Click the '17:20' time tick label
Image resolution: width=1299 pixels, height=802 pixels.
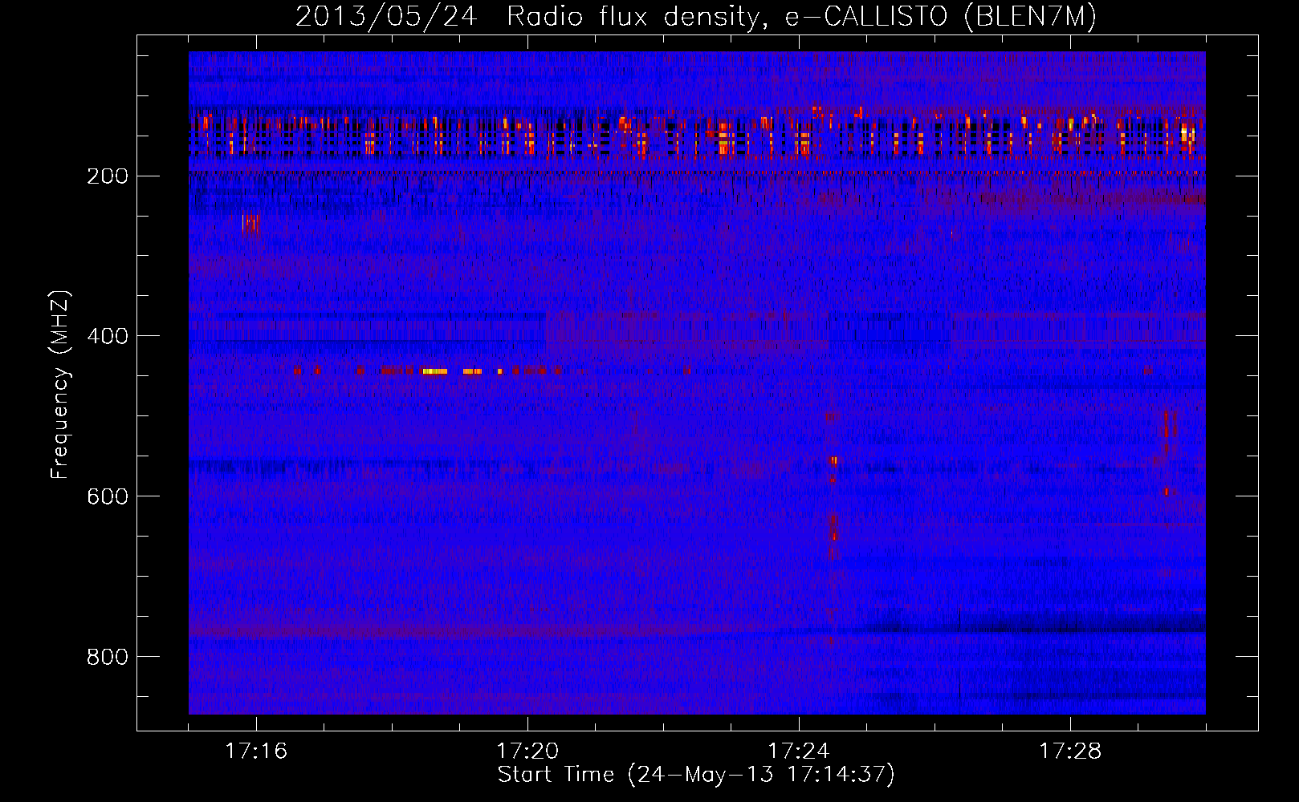point(527,751)
